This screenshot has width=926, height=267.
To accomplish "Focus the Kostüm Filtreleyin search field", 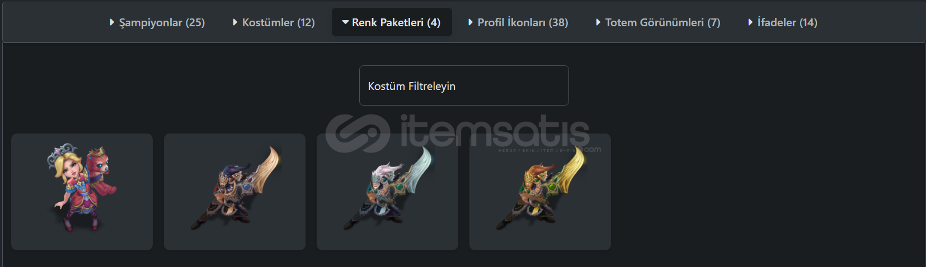I will 464,85.
